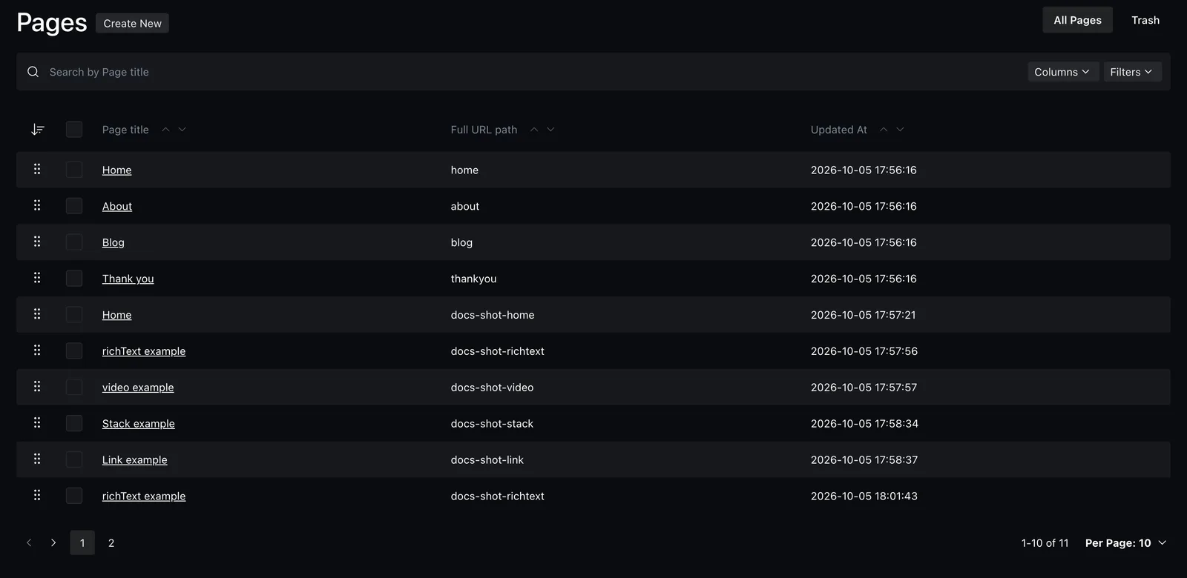Click the sort order icon in table header
Image resolution: width=1187 pixels, height=578 pixels.
point(37,130)
